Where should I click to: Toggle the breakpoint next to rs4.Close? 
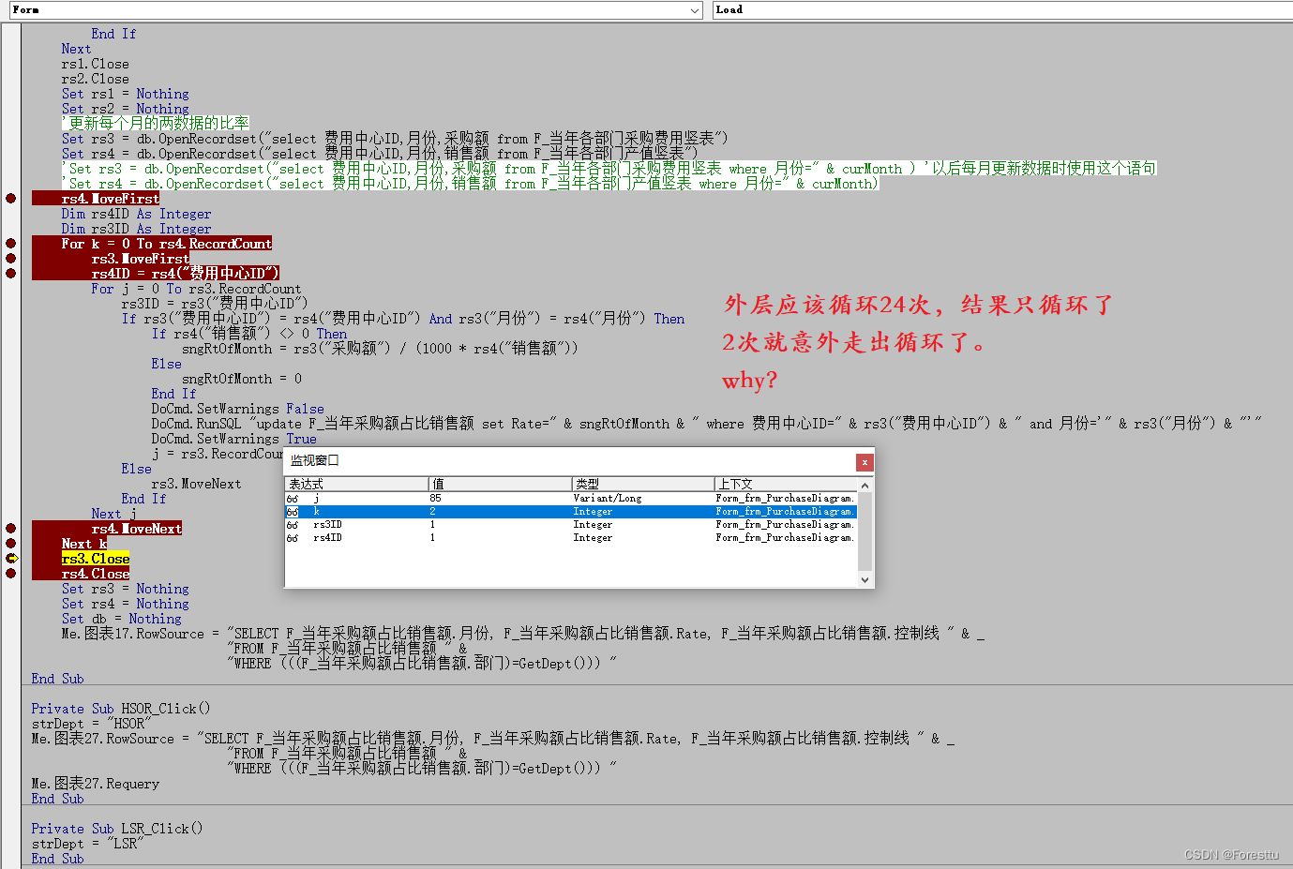tap(10, 573)
